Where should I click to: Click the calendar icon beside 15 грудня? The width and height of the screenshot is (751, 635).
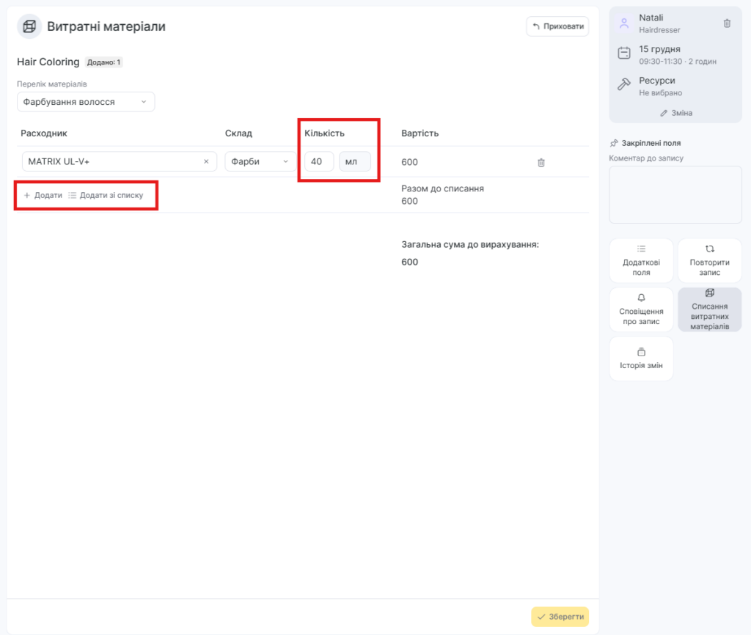coord(624,54)
